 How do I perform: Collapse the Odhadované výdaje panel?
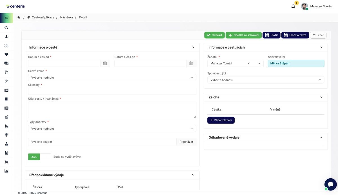pos(321,137)
